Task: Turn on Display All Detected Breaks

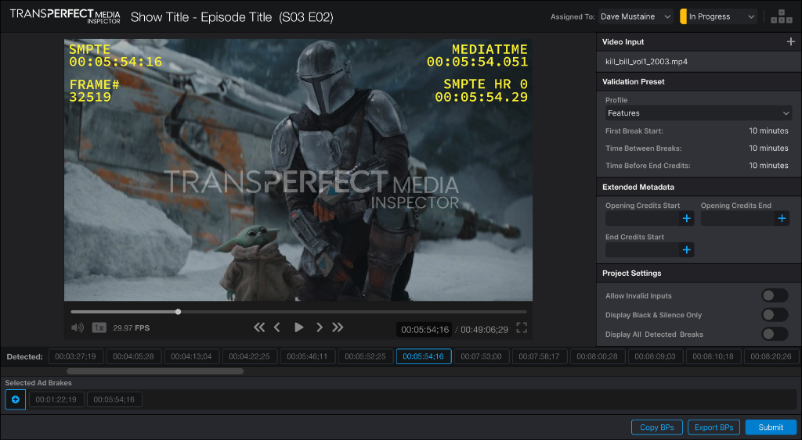Action: coord(775,334)
